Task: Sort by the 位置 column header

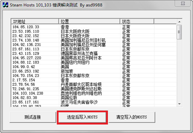Action: click(89, 22)
